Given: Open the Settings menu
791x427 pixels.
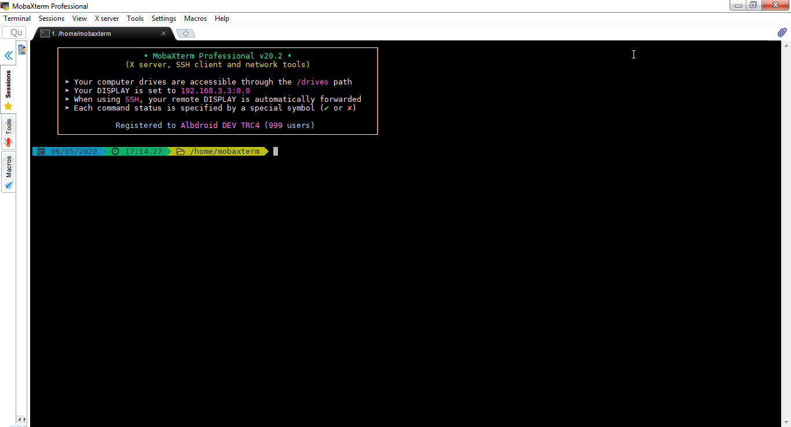Looking at the screenshot, I should [164, 19].
